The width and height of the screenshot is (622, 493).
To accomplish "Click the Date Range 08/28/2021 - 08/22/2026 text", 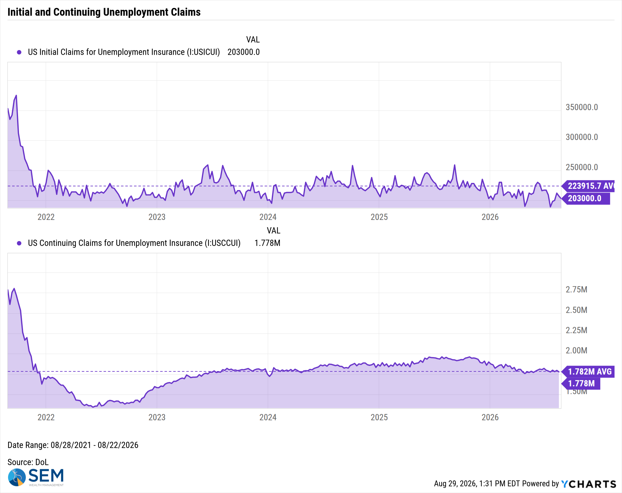I will pyautogui.click(x=73, y=445).
